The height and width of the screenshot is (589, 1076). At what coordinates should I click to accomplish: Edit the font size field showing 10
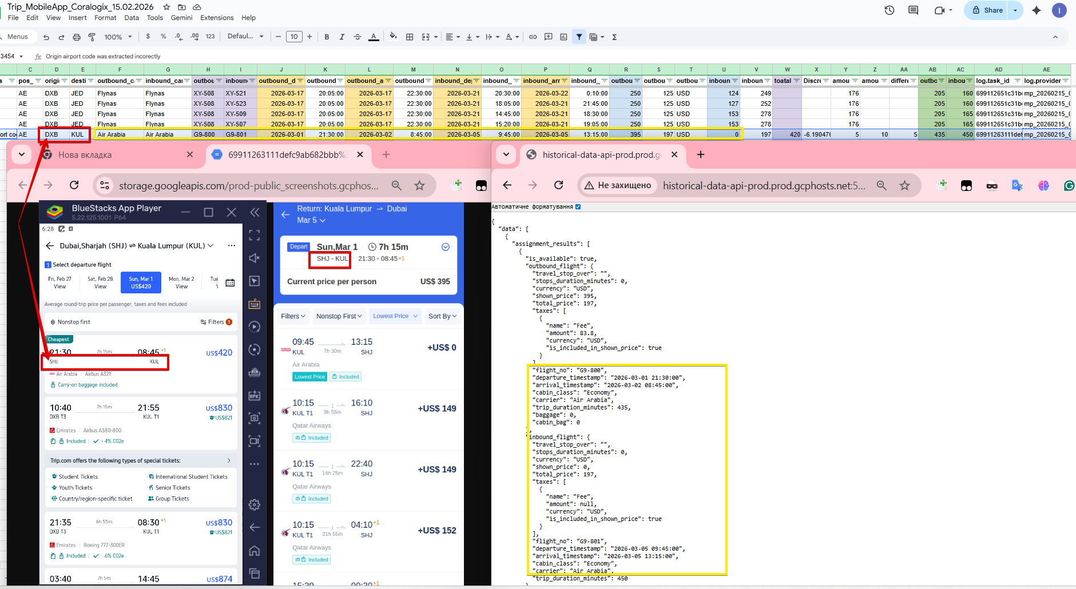pos(294,37)
